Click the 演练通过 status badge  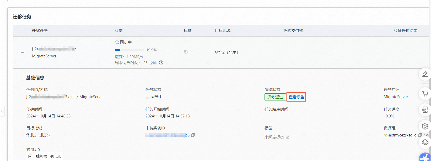point(275,97)
